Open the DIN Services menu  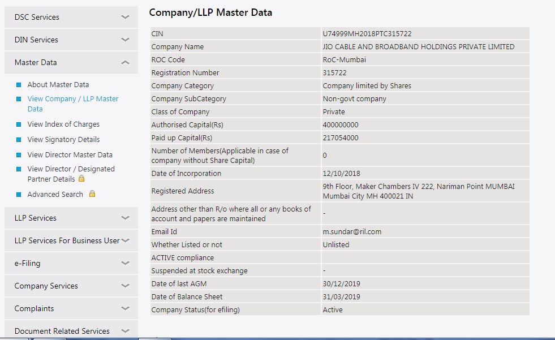click(x=71, y=40)
